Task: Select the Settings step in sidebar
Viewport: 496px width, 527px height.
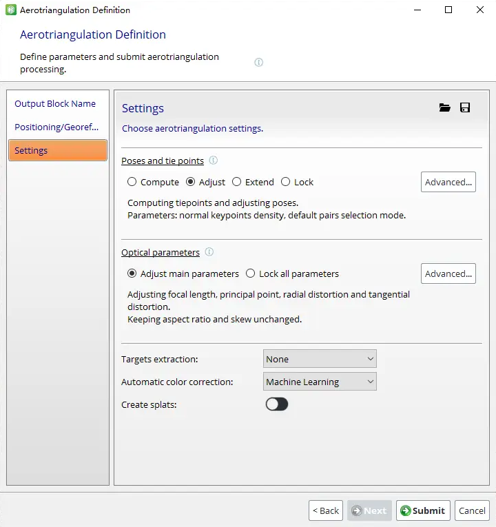Action: pyautogui.click(x=58, y=150)
